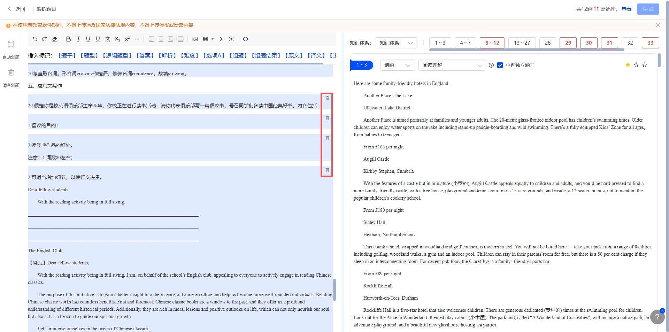Image resolution: width=669 pixels, height=332 pixels.
Task: Toggle bold formatting
Action: coord(69,39)
